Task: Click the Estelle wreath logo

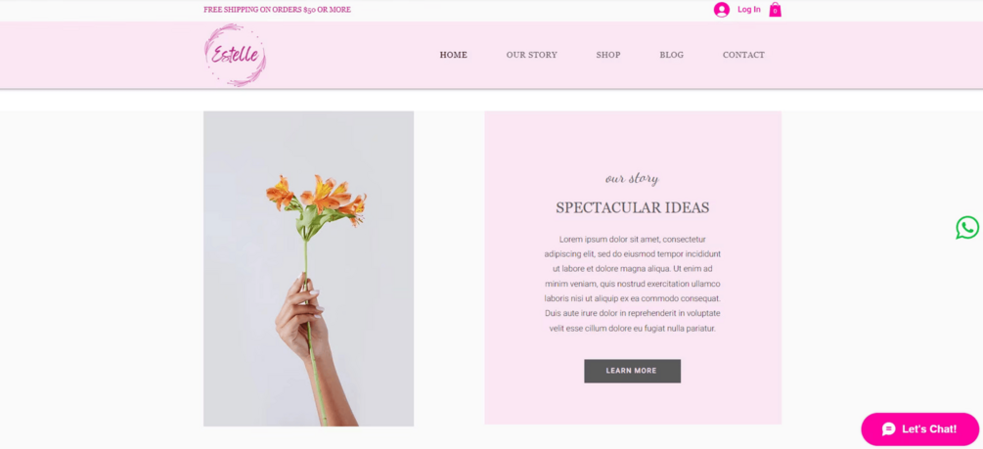Action: point(235,55)
